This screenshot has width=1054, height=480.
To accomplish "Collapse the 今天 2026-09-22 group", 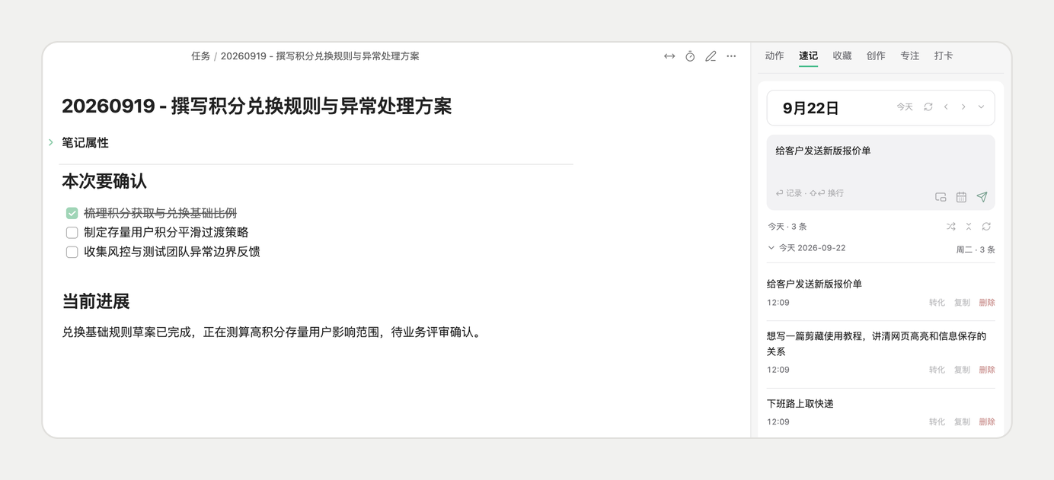I will [771, 248].
